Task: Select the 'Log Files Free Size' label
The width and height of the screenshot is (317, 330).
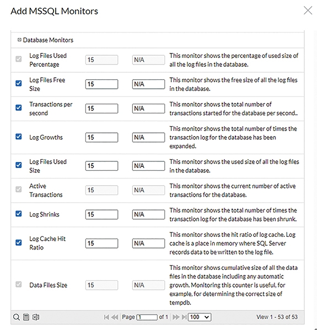Action: [47, 84]
